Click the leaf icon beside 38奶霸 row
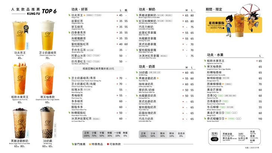This screenshot has width=272, height=153. pyautogui.click(x=137, y=73)
